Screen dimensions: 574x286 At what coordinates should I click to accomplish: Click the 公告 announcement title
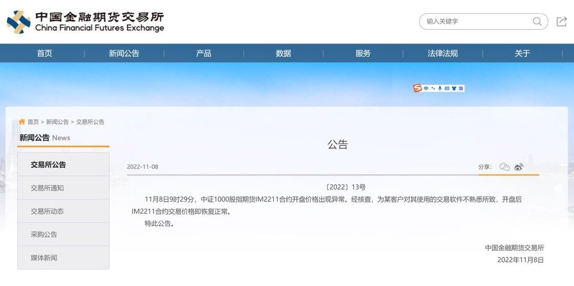338,145
